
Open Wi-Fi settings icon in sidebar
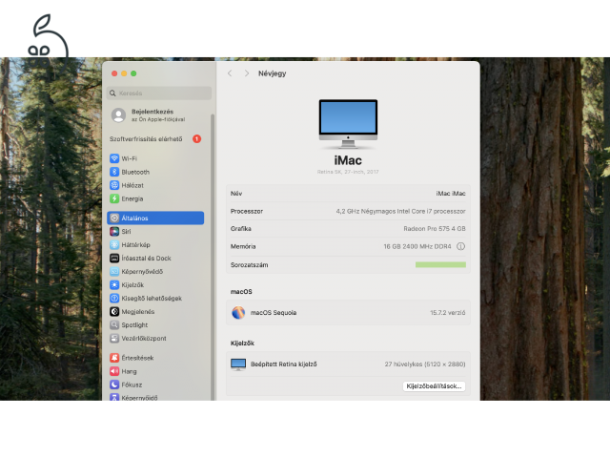click(x=114, y=158)
